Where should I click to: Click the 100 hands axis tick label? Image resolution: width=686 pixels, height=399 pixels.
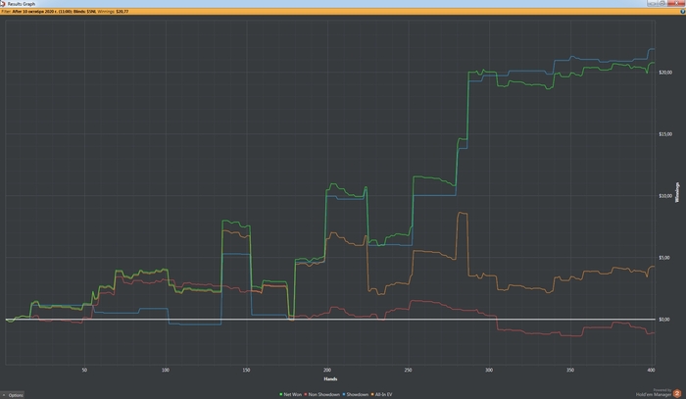click(x=166, y=371)
